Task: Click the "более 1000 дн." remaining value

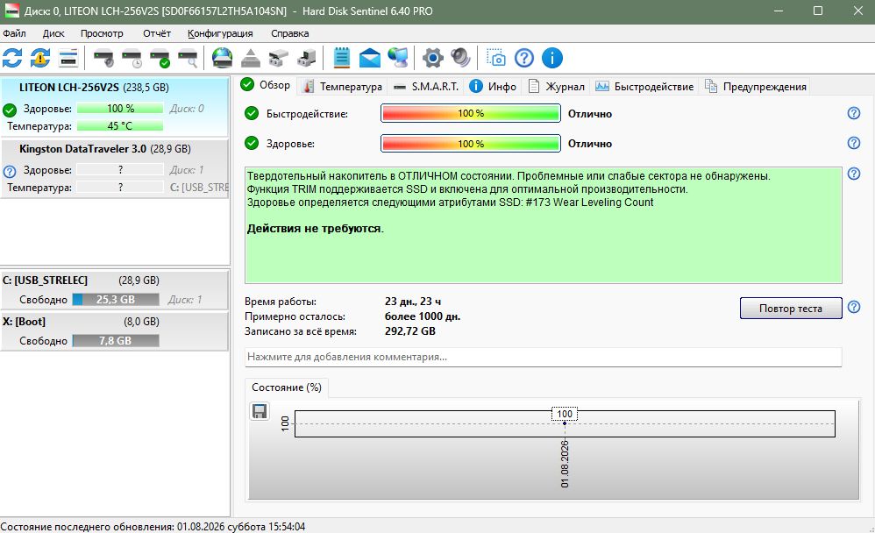Action: click(423, 316)
